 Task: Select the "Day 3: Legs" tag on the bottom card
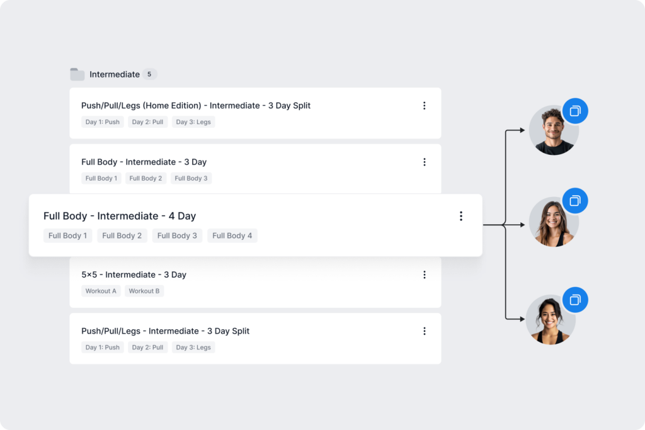[x=193, y=347]
